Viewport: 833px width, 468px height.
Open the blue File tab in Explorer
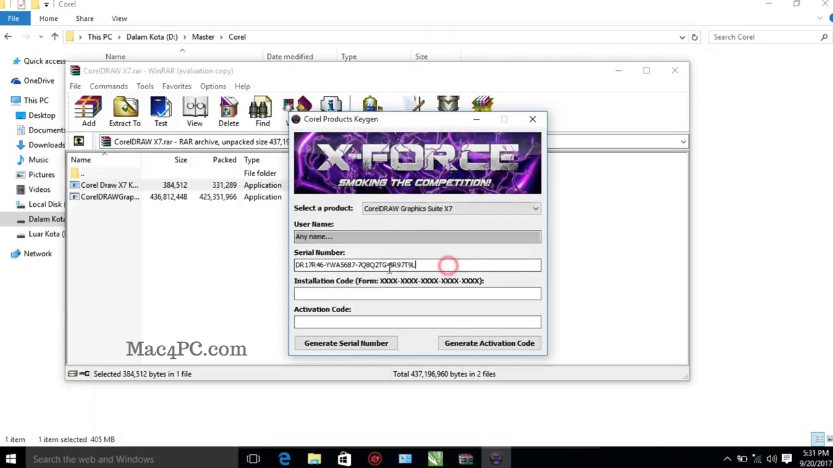(13, 19)
